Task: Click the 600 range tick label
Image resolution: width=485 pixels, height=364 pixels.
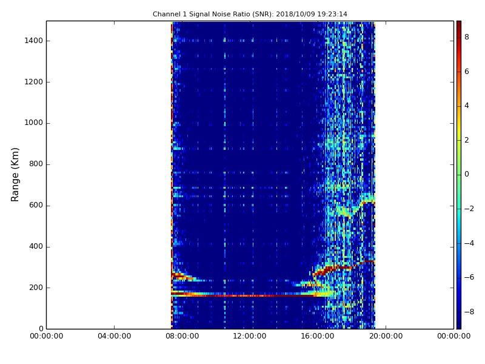Action: pyautogui.click(x=36, y=205)
